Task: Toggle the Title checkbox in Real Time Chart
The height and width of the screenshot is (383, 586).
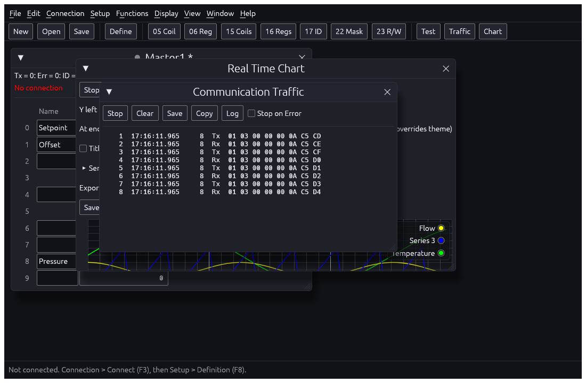Action: pyautogui.click(x=83, y=148)
